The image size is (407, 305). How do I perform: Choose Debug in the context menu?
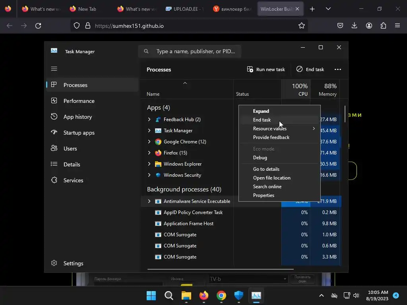click(279, 158)
